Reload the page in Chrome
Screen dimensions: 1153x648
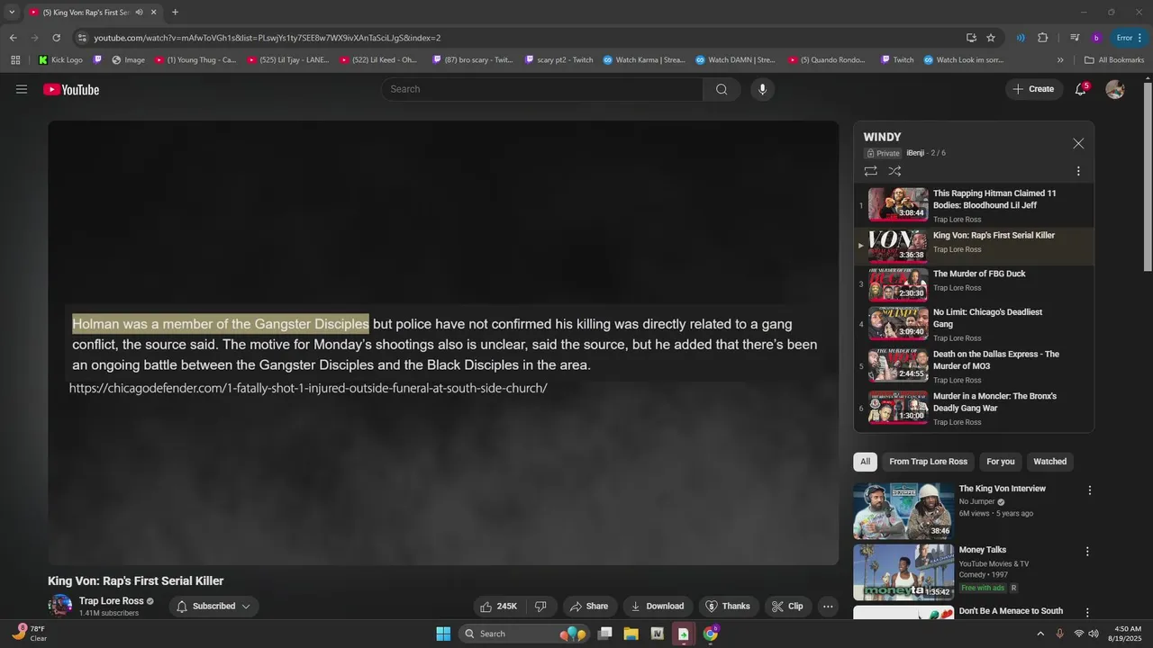[56, 38]
